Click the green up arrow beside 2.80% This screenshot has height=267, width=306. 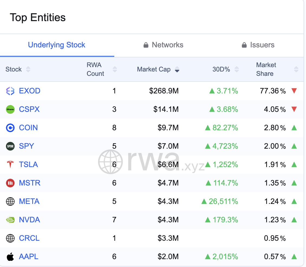pyautogui.click(x=294, y=128)
